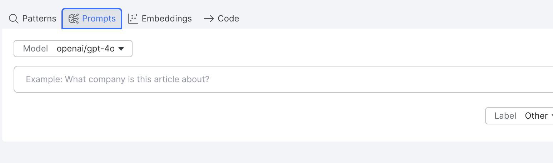
Task: Click the brain icon on Prompts tab
Action: pos(74,19)
